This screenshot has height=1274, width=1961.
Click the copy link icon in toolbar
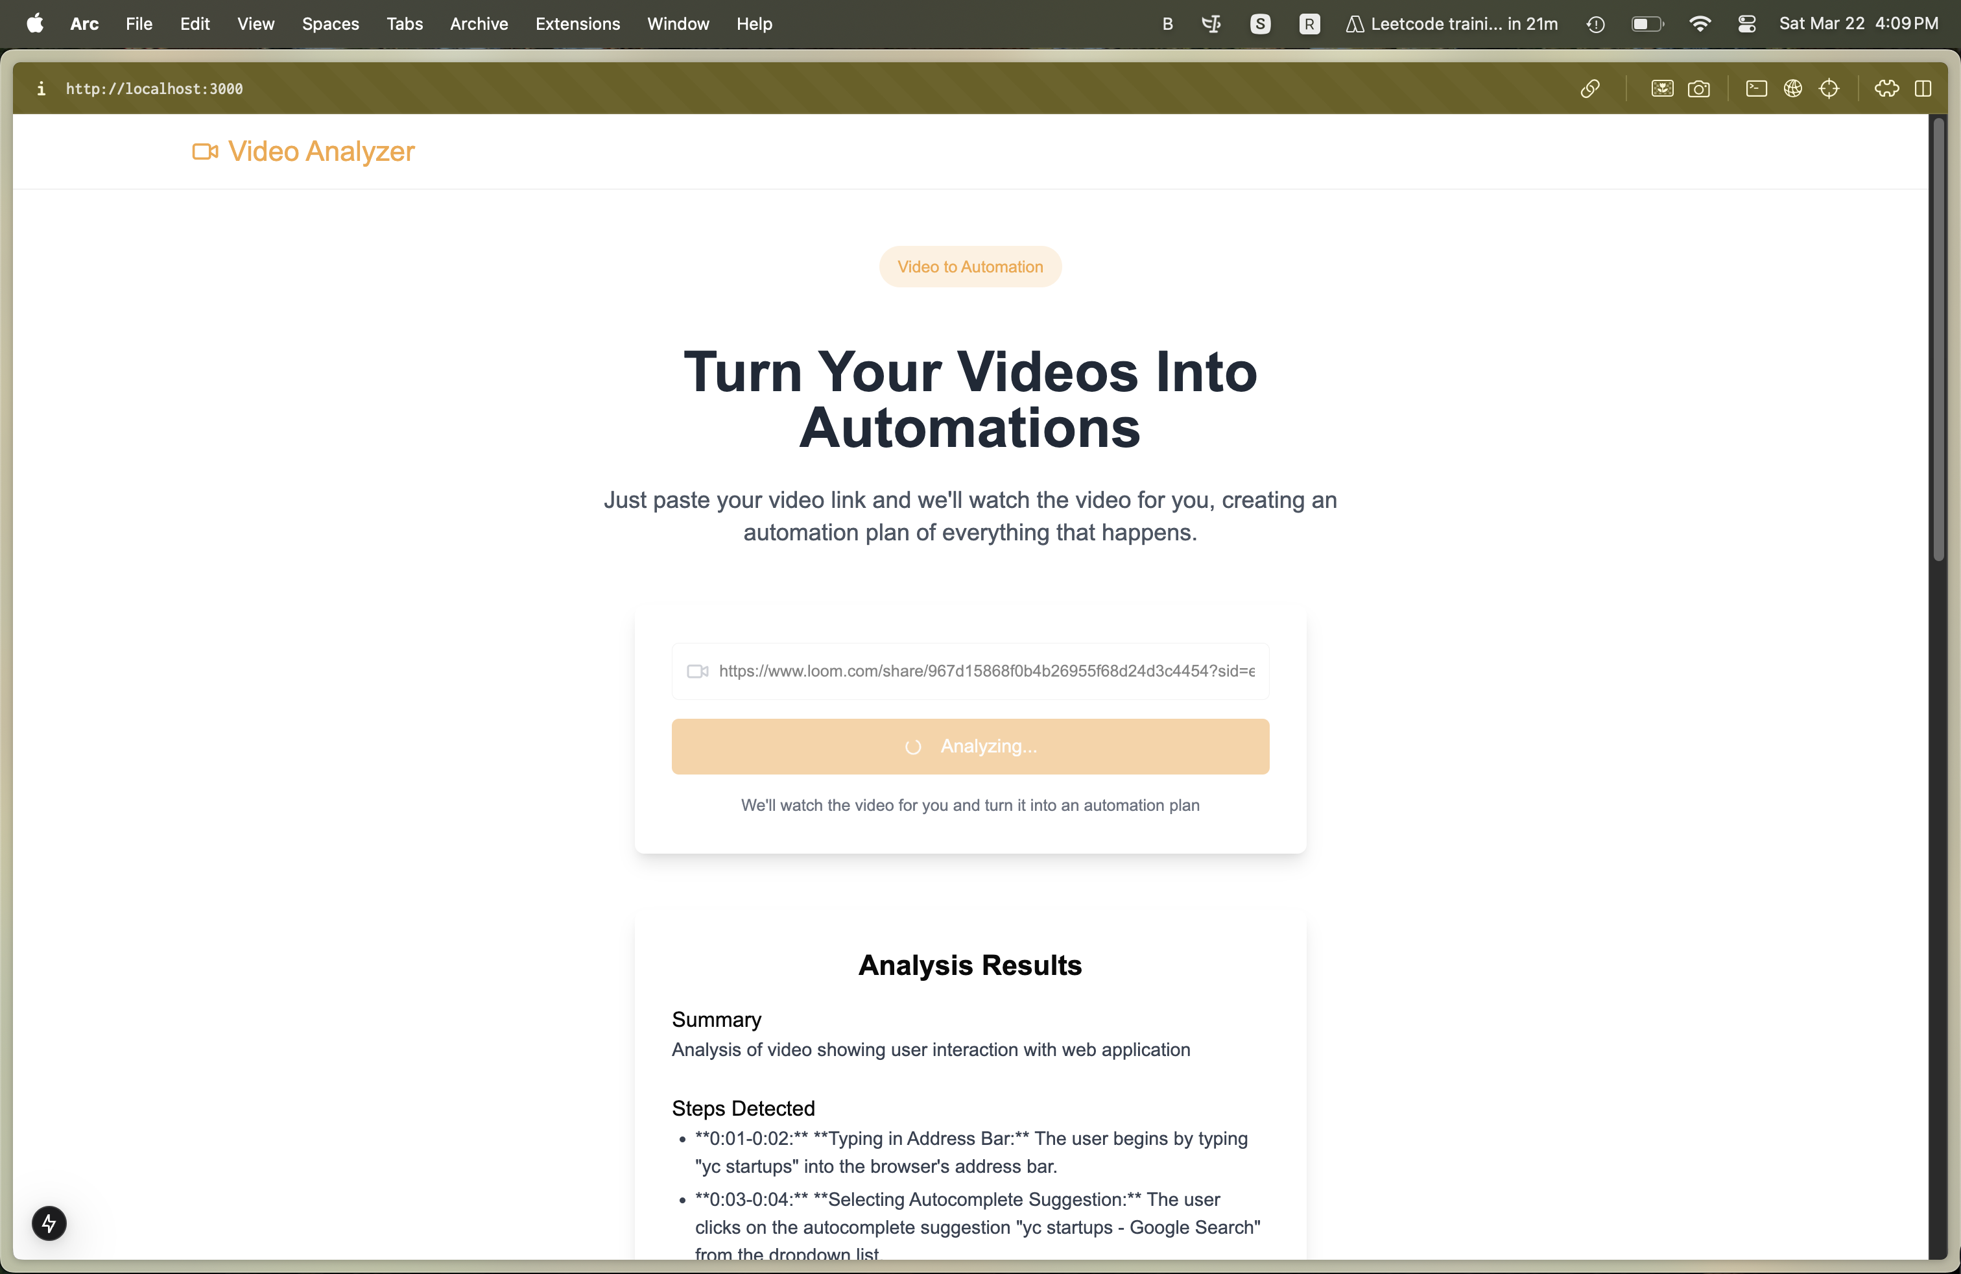(x=1589, y=89)
